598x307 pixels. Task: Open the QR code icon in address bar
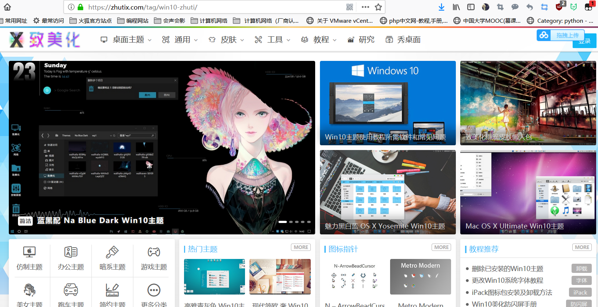click(350, 7)
